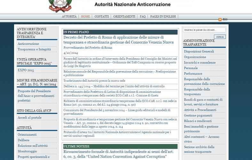Image resolution: width=252 pixels, height=160 pixels.
Task: Open Altri contenuti – Accesso civico
Action: [x=201, y=139]
